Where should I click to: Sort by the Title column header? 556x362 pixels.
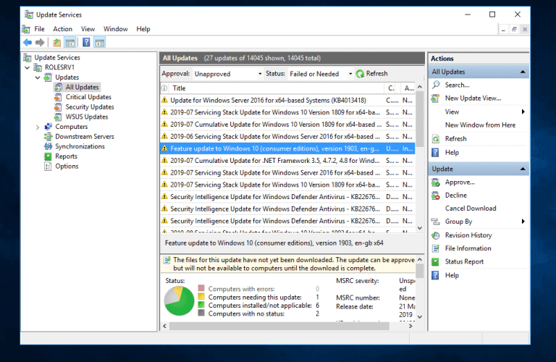pyautogui.click(x=276, y=88)
